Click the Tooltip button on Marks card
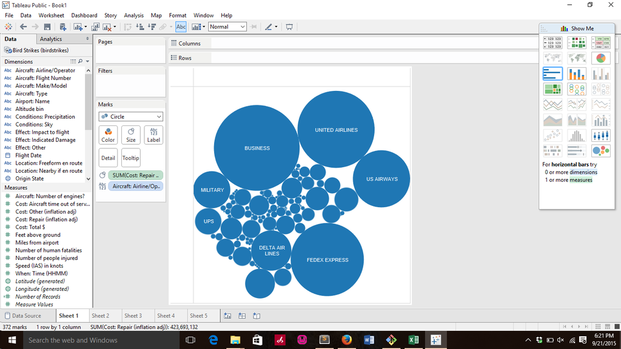621x349 pixels. click(131, 158)
